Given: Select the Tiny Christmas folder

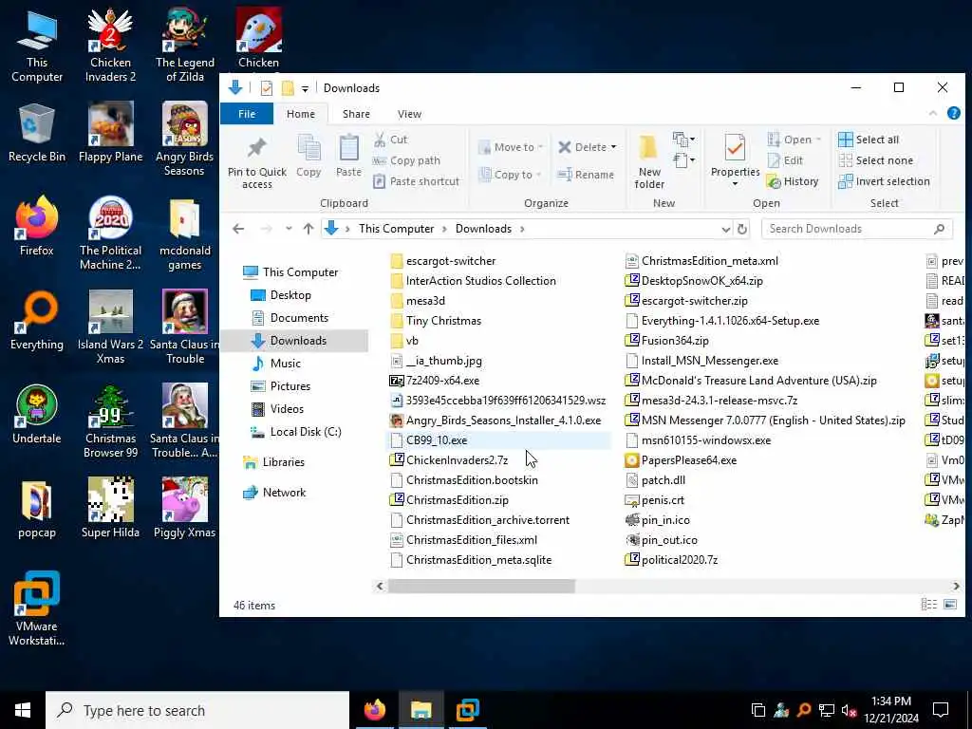Looking at the screenshot, I should click(443, 321).
